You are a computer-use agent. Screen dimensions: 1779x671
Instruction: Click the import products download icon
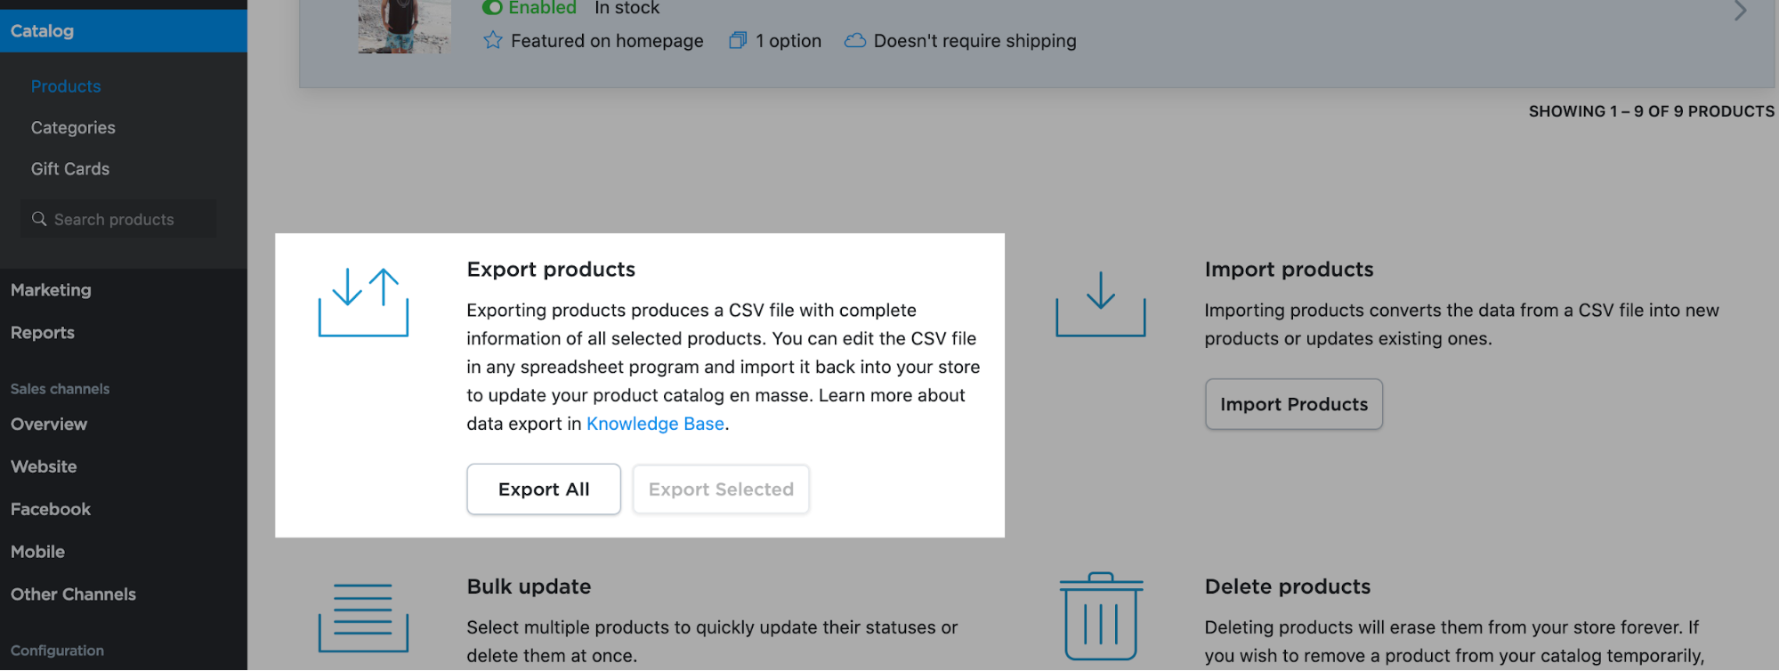pos(1100,304)
